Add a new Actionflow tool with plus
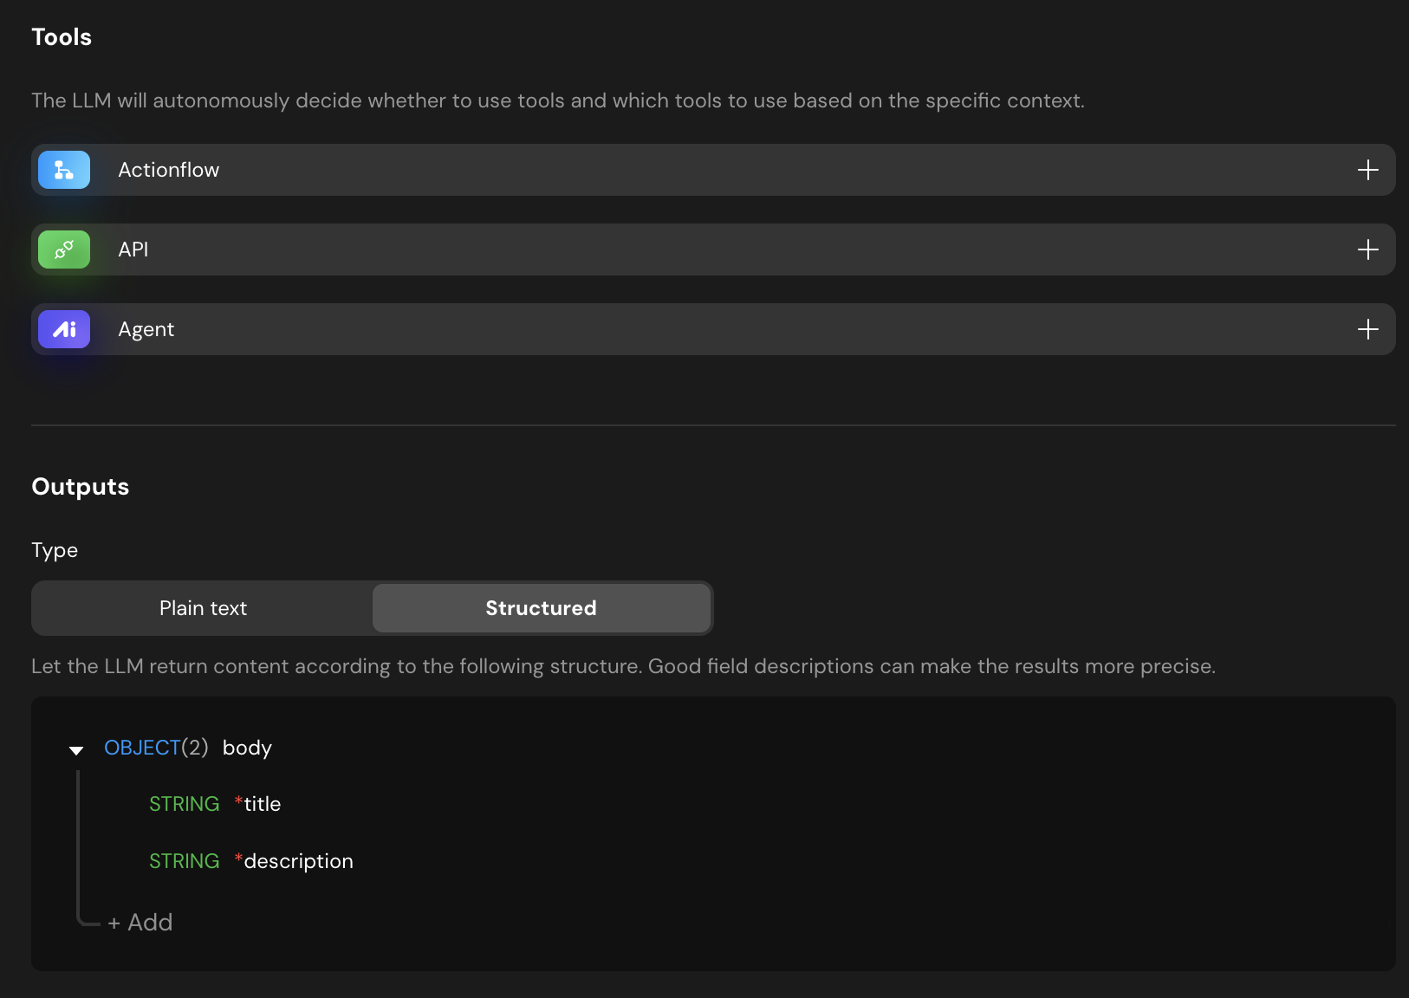 [x=1367, y=170]
